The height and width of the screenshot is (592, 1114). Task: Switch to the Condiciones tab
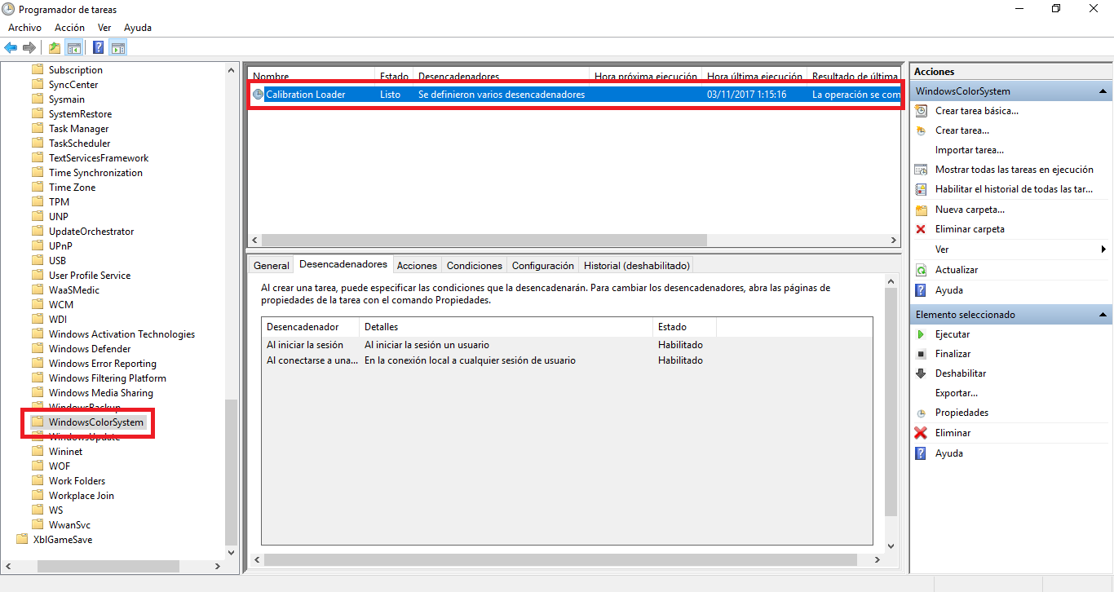tap(475, 266)
